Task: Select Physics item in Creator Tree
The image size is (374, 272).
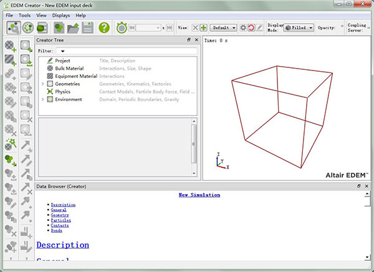Action: click(63, 91)
